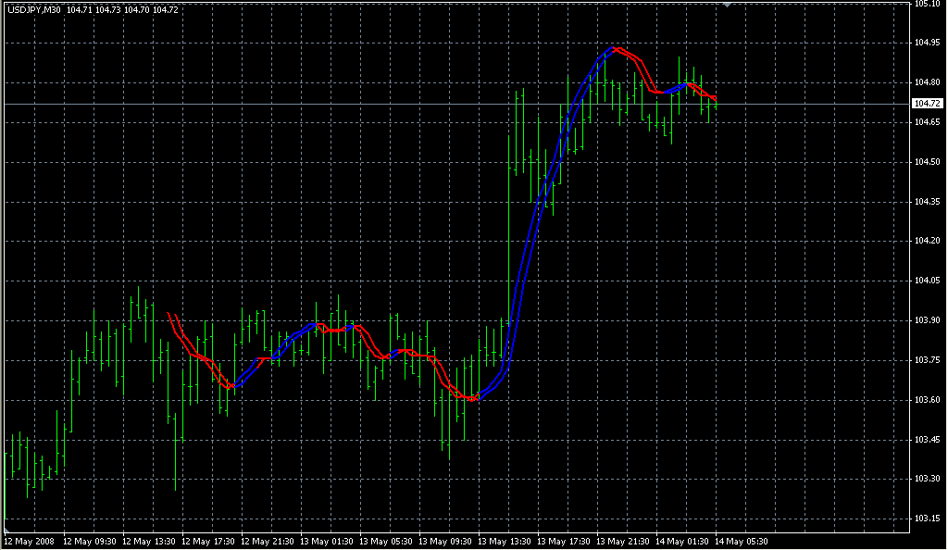This screenshot has width=948, height=550.
Task: Click the indicator low point near 103.60
Action: tap(472, 399)
